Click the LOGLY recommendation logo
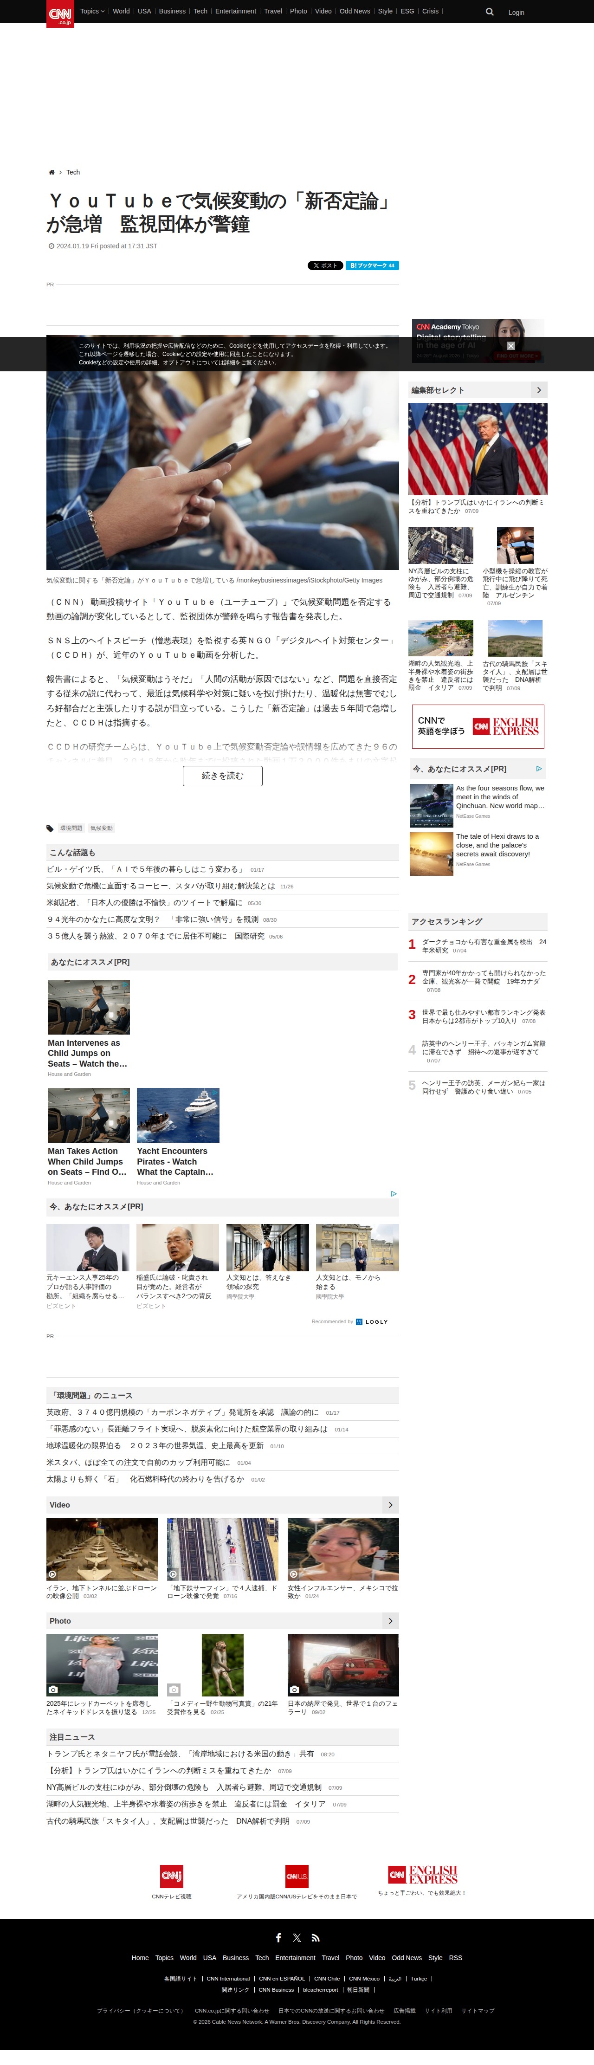Screen dimensions: 594x2065 point(372,1322)
